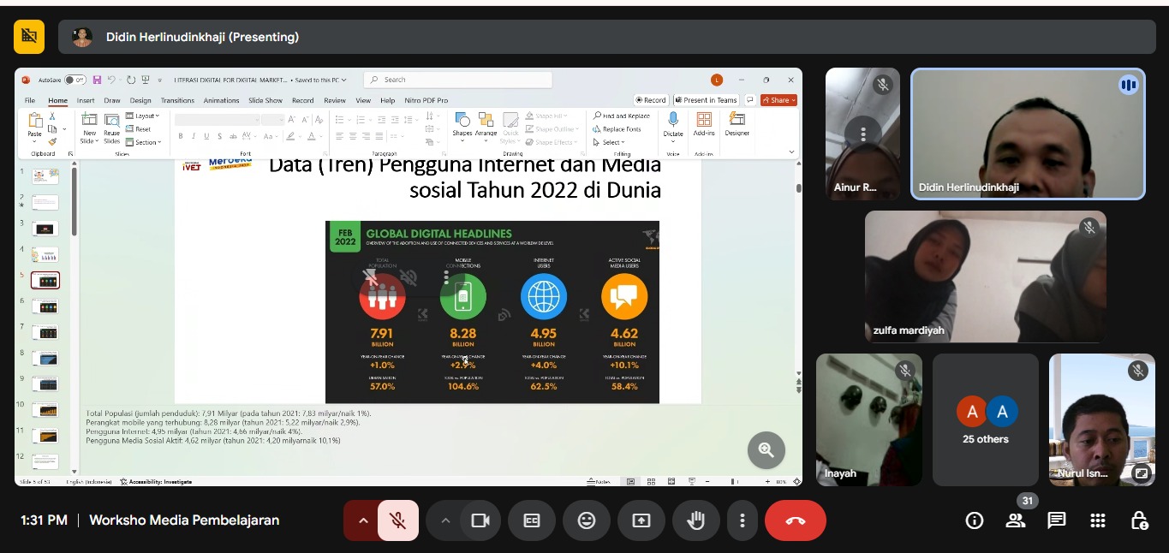
Task: Expand video settings chevron beside the camera
Action: 445,520
